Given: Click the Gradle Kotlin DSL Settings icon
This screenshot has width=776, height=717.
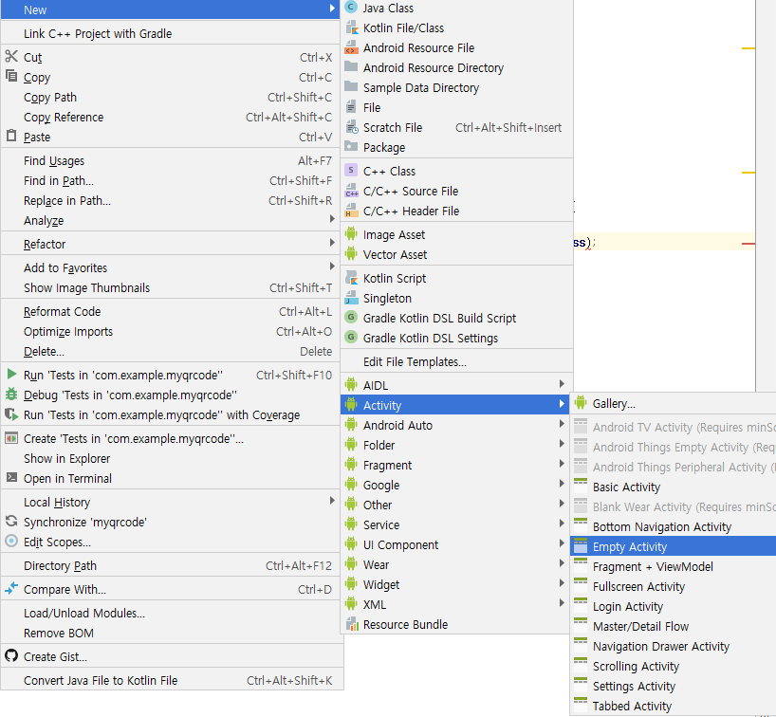Looking at the screenshot, I should [x=351, y=337].
